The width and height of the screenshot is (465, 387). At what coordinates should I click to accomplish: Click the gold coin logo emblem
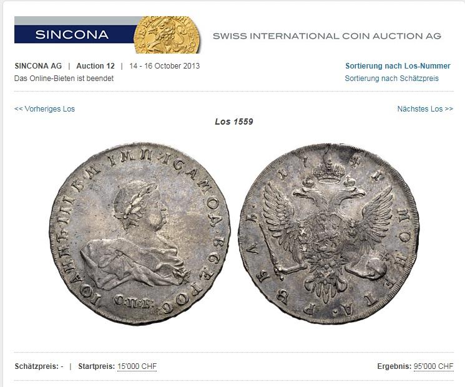pyautogui.click(x=167, y=35)
